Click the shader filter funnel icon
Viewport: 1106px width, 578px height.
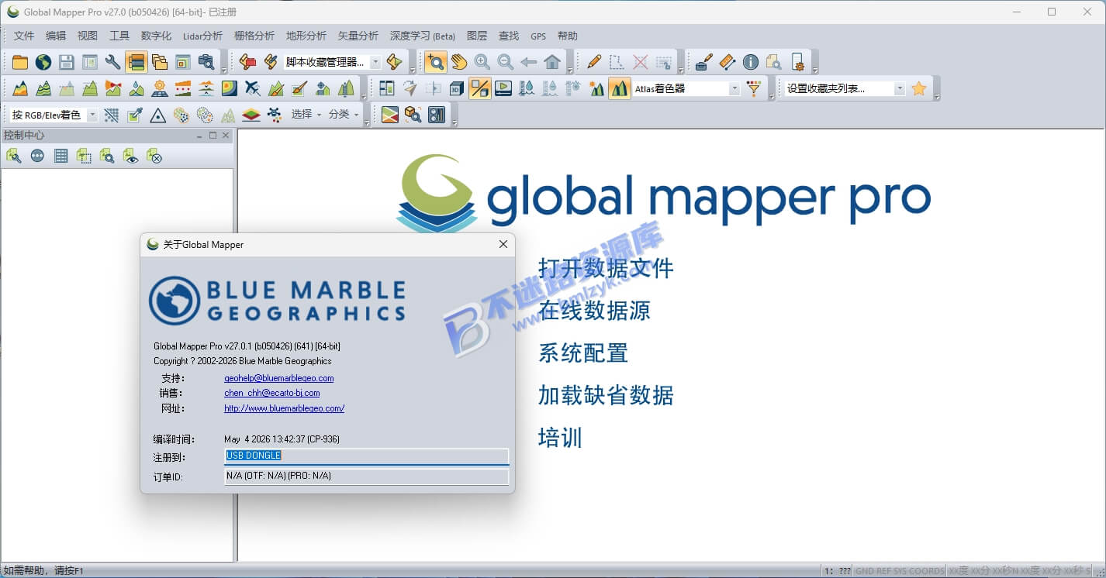(x=754, y=88)
